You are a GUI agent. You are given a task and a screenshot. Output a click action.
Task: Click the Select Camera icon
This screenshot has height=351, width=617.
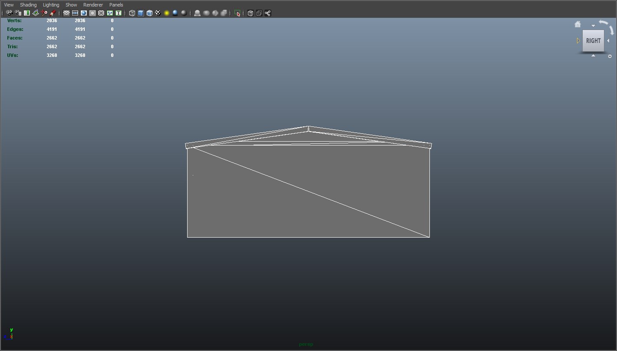[9, 13]
